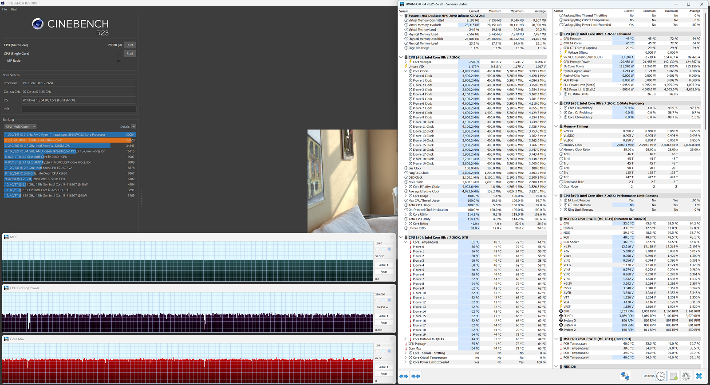
Task: Collapse the Core Clocks tree
Action: coord(406,71)
